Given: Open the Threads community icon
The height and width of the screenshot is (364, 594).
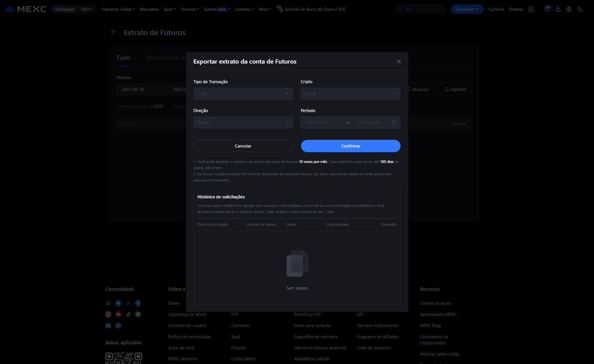Looking at the screenshot, I should [108, 303].
